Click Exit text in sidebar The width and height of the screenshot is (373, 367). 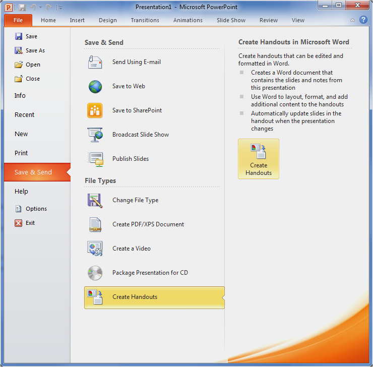30,223
